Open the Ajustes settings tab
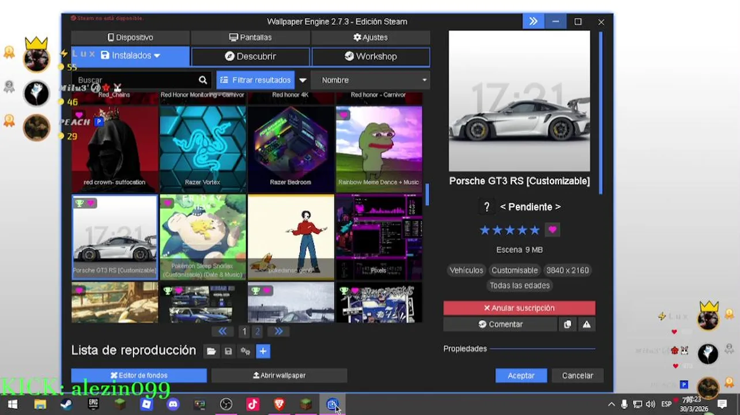The image size is (740, 415). [x=371, y=37]
